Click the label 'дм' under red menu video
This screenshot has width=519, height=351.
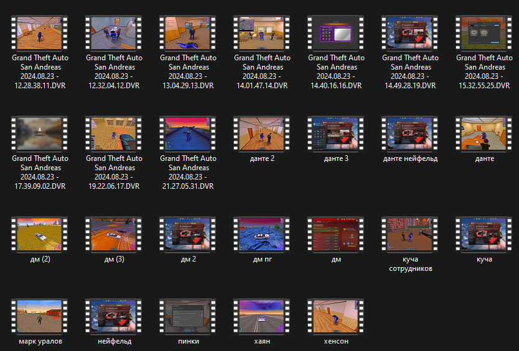tap(336, 260)
